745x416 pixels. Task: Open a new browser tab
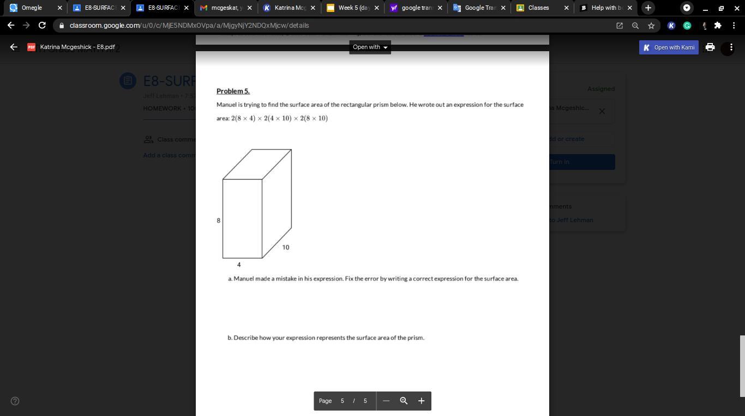(x=648, y=8)
